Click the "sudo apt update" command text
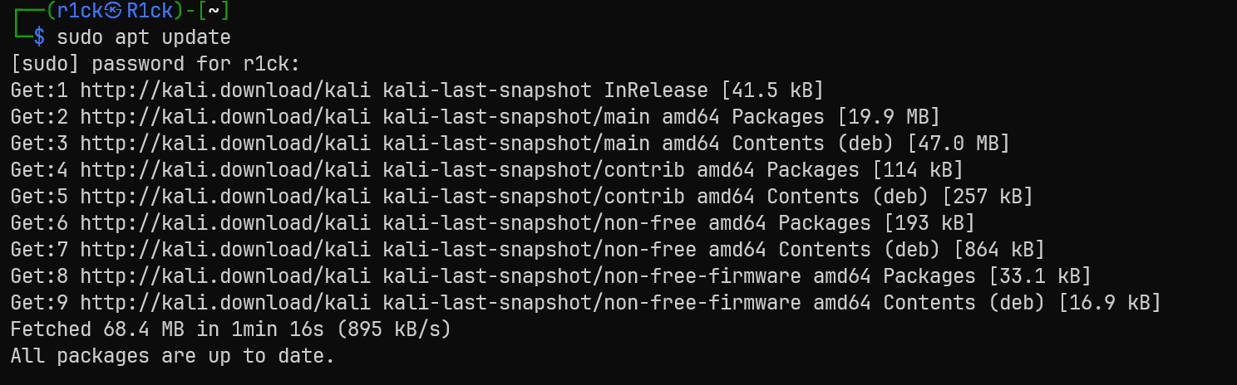 [x=143, y=37]
